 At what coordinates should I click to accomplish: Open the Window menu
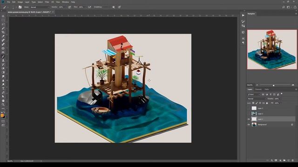click(66, 2)
